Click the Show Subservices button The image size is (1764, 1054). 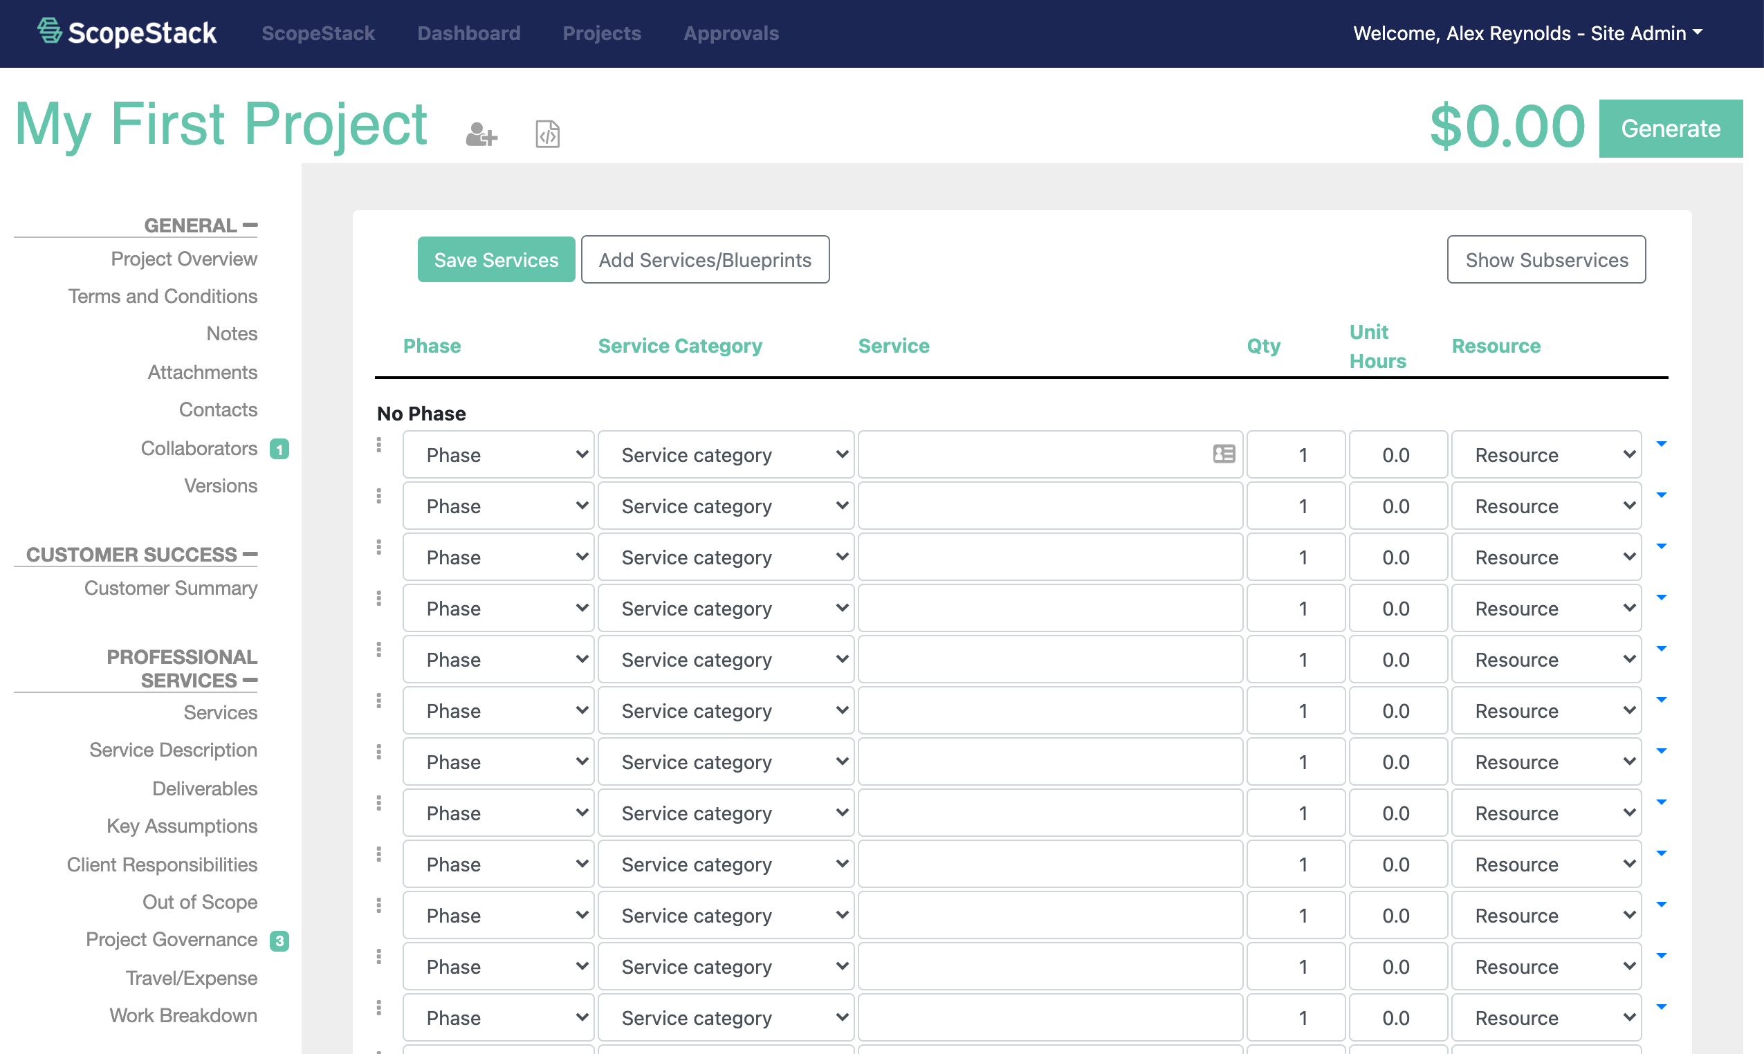(x=1546, y=259)
